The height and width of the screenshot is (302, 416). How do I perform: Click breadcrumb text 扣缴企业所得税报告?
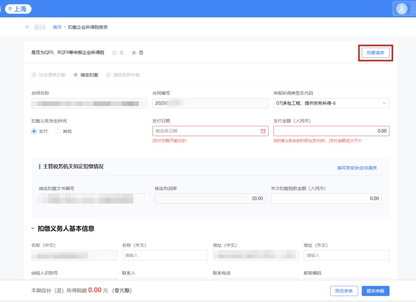tap(88, 27)
